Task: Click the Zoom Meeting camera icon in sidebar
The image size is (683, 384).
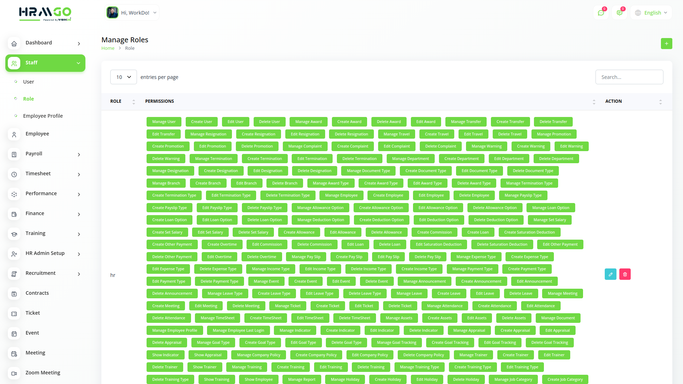Action: (x=14, y=373)
